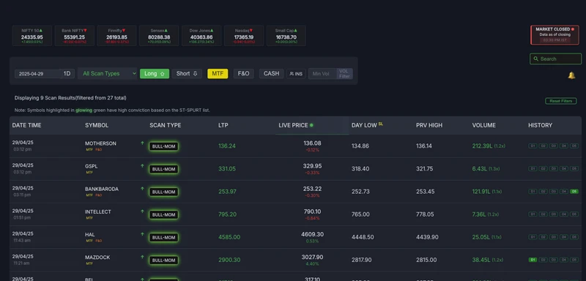This screenshot has width=586, height=281.
Task: Click the Search input field
Action: point(556,59)
